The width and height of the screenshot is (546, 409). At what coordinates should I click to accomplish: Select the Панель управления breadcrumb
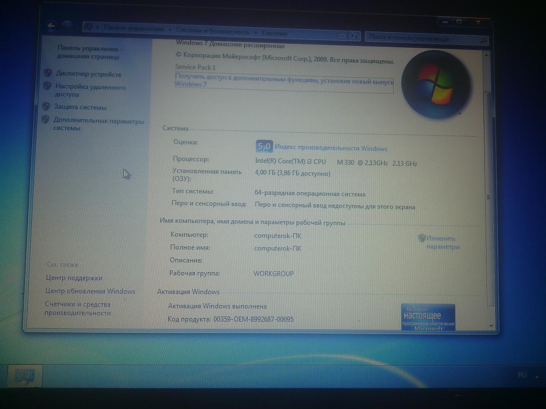[134, 28]
